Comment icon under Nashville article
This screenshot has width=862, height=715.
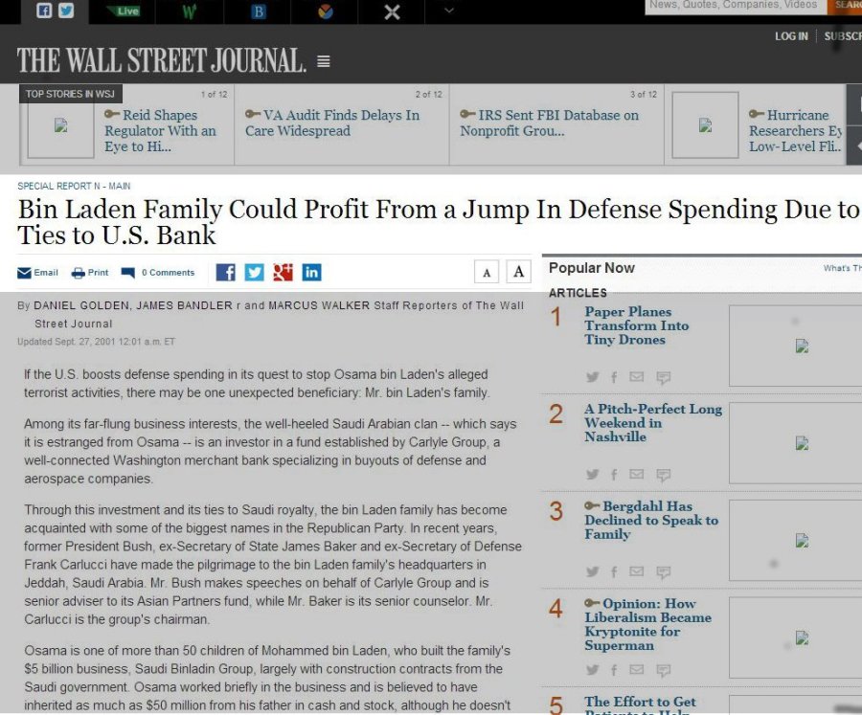click(664, 475)
